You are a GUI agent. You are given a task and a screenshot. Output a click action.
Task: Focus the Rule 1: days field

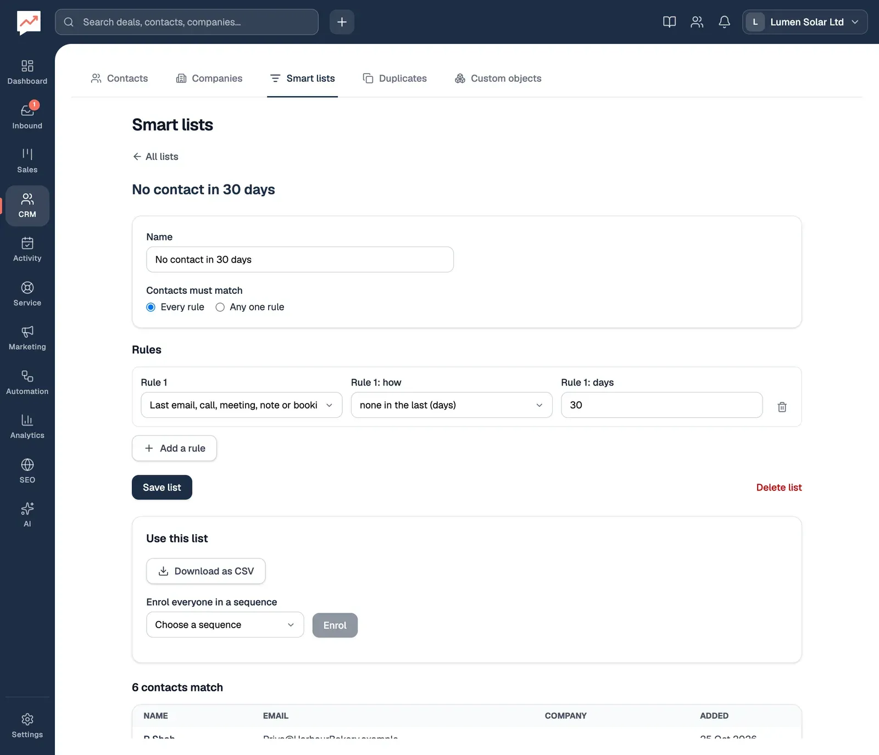[x=661, y=405]
